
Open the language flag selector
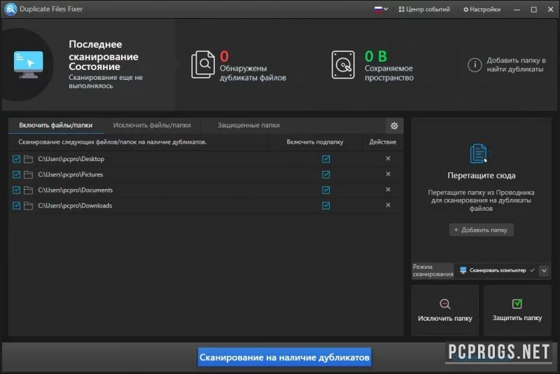[x=381, y=9]
